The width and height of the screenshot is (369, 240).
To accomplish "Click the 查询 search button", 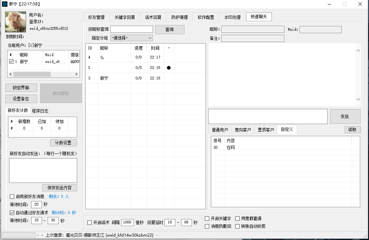I will 170,29.
